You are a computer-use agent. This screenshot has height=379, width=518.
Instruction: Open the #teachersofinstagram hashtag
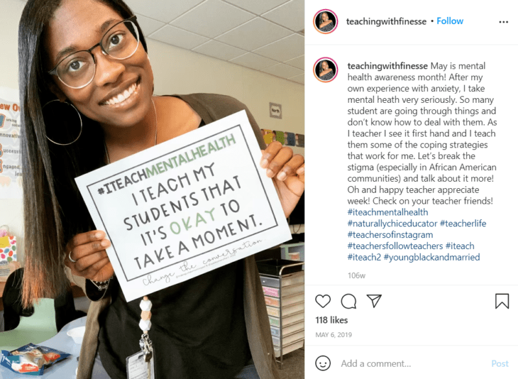pos(390,235)
